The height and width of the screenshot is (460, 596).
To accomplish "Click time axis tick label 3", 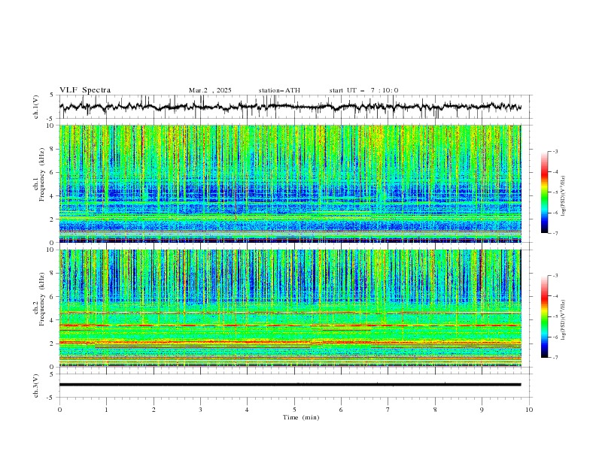I will pos(201,410).
